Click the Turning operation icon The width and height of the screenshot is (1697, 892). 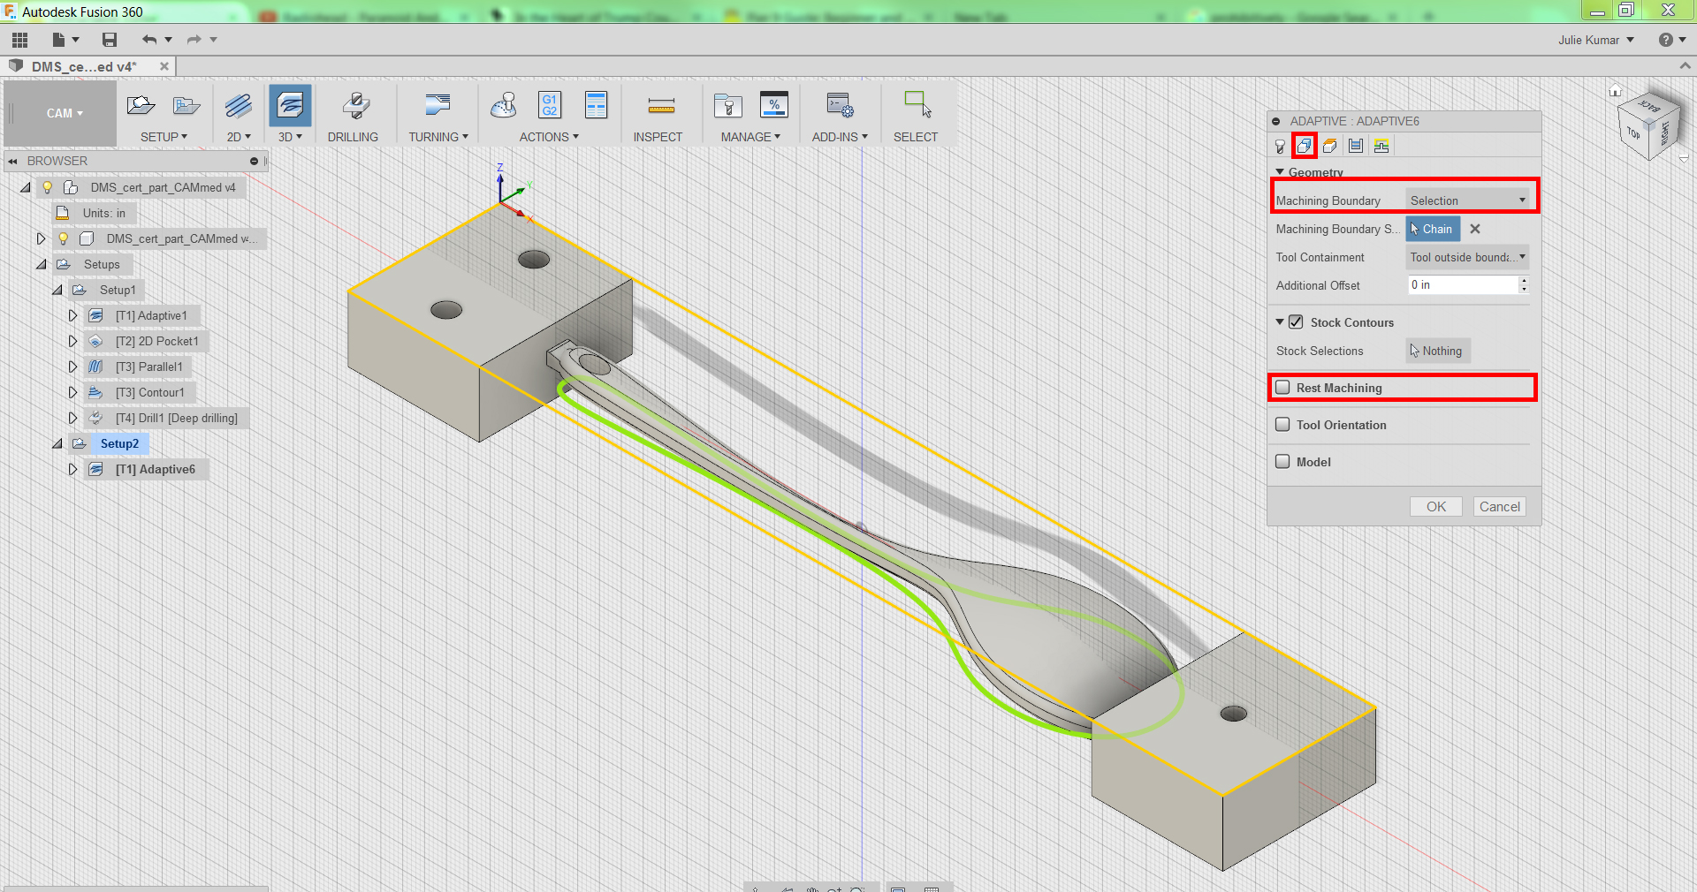pos(438,106)
